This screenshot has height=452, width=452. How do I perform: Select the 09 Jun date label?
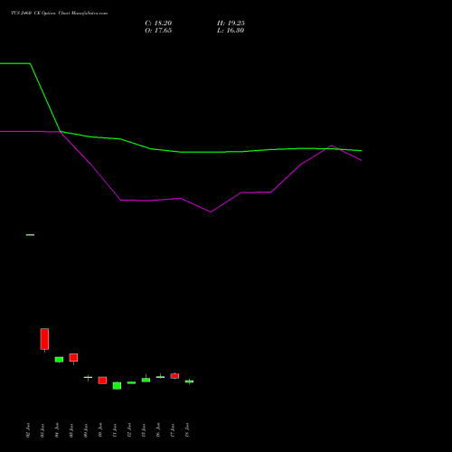86,430
